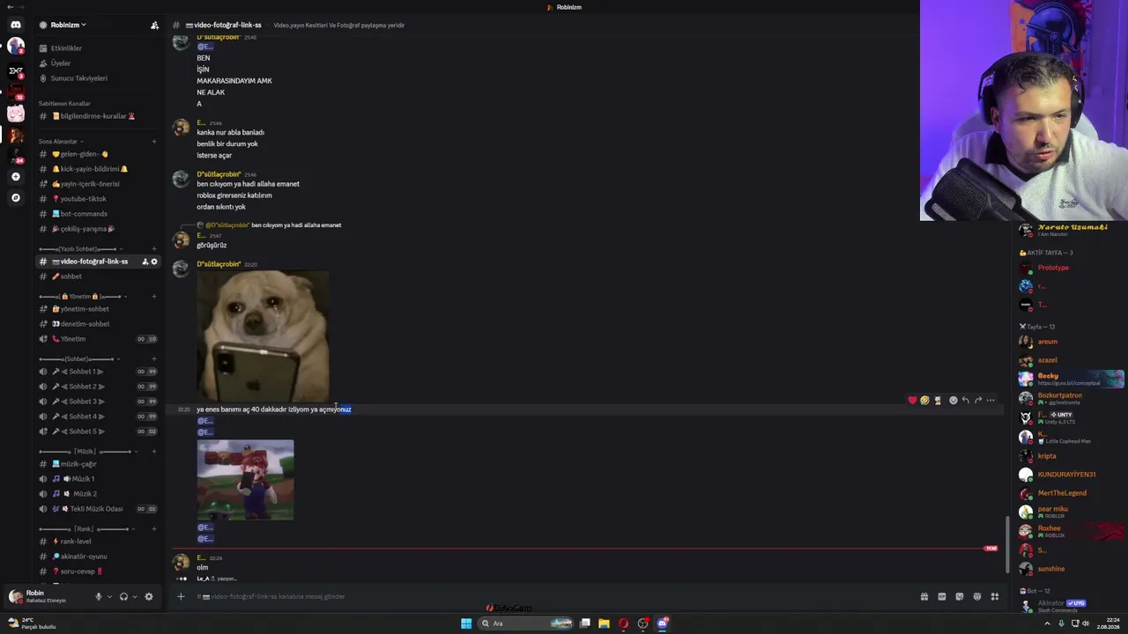Open File Explorer from the taskbar
1128x634 pixels.
[604, 623]
